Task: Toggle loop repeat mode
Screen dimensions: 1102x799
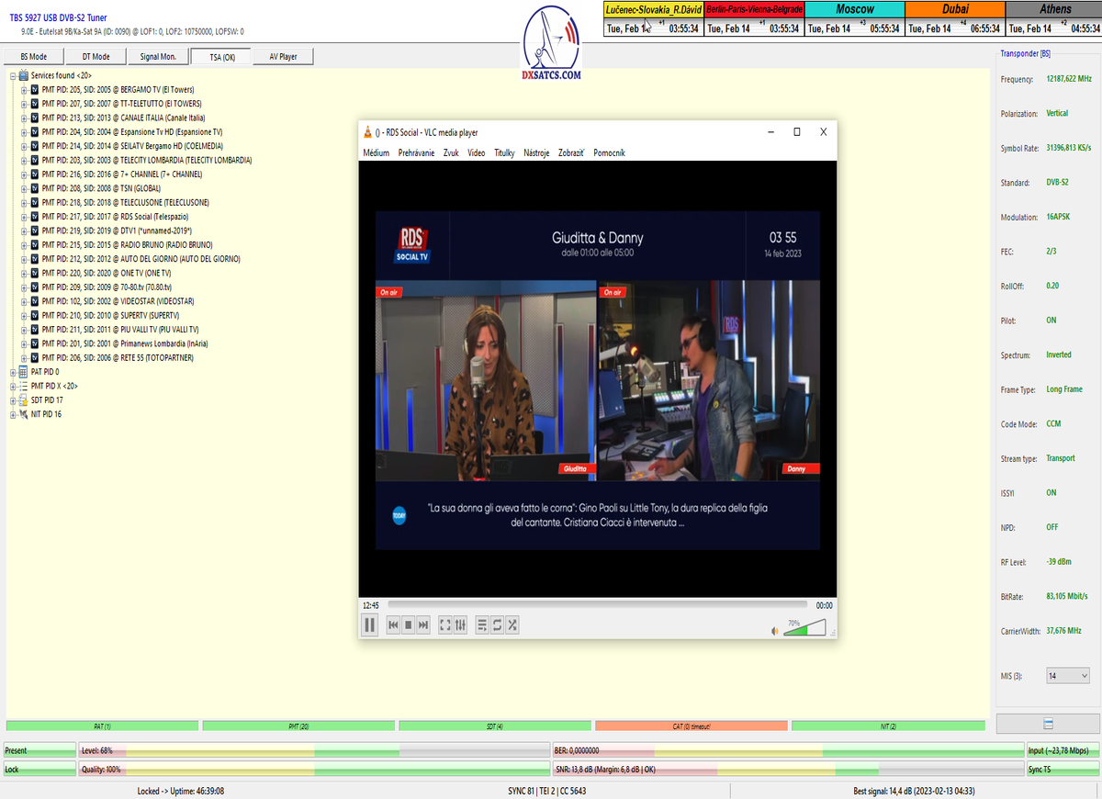Action: click(497, 625)
